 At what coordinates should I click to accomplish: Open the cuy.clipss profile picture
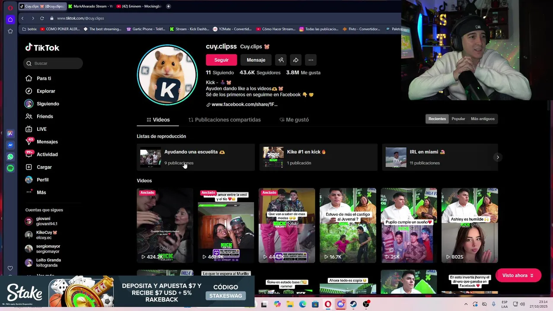[x=167, y=75]
